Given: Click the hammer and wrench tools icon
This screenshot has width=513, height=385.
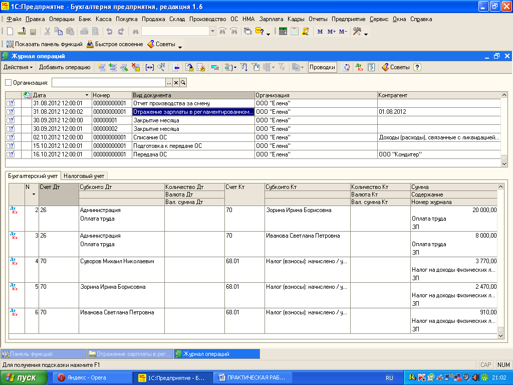Looking at the screenshot, I should 357,32.
